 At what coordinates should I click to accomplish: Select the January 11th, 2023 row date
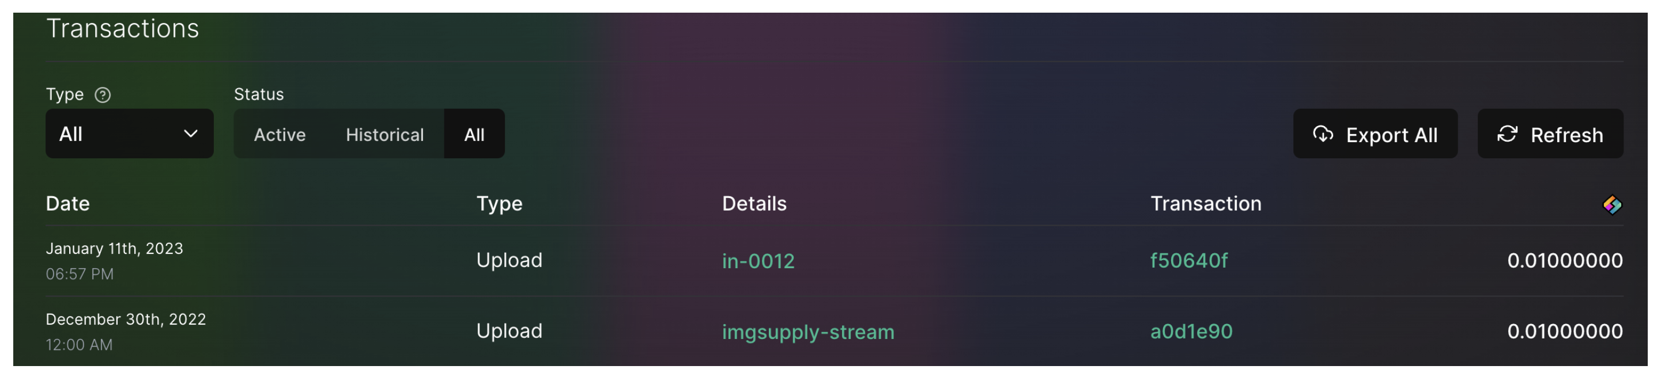[114, 249]
